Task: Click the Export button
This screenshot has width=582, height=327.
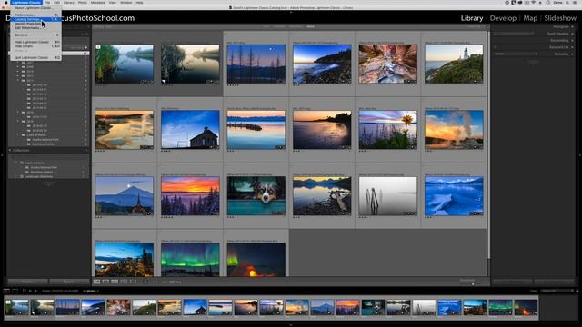Action: click(69, 282)
